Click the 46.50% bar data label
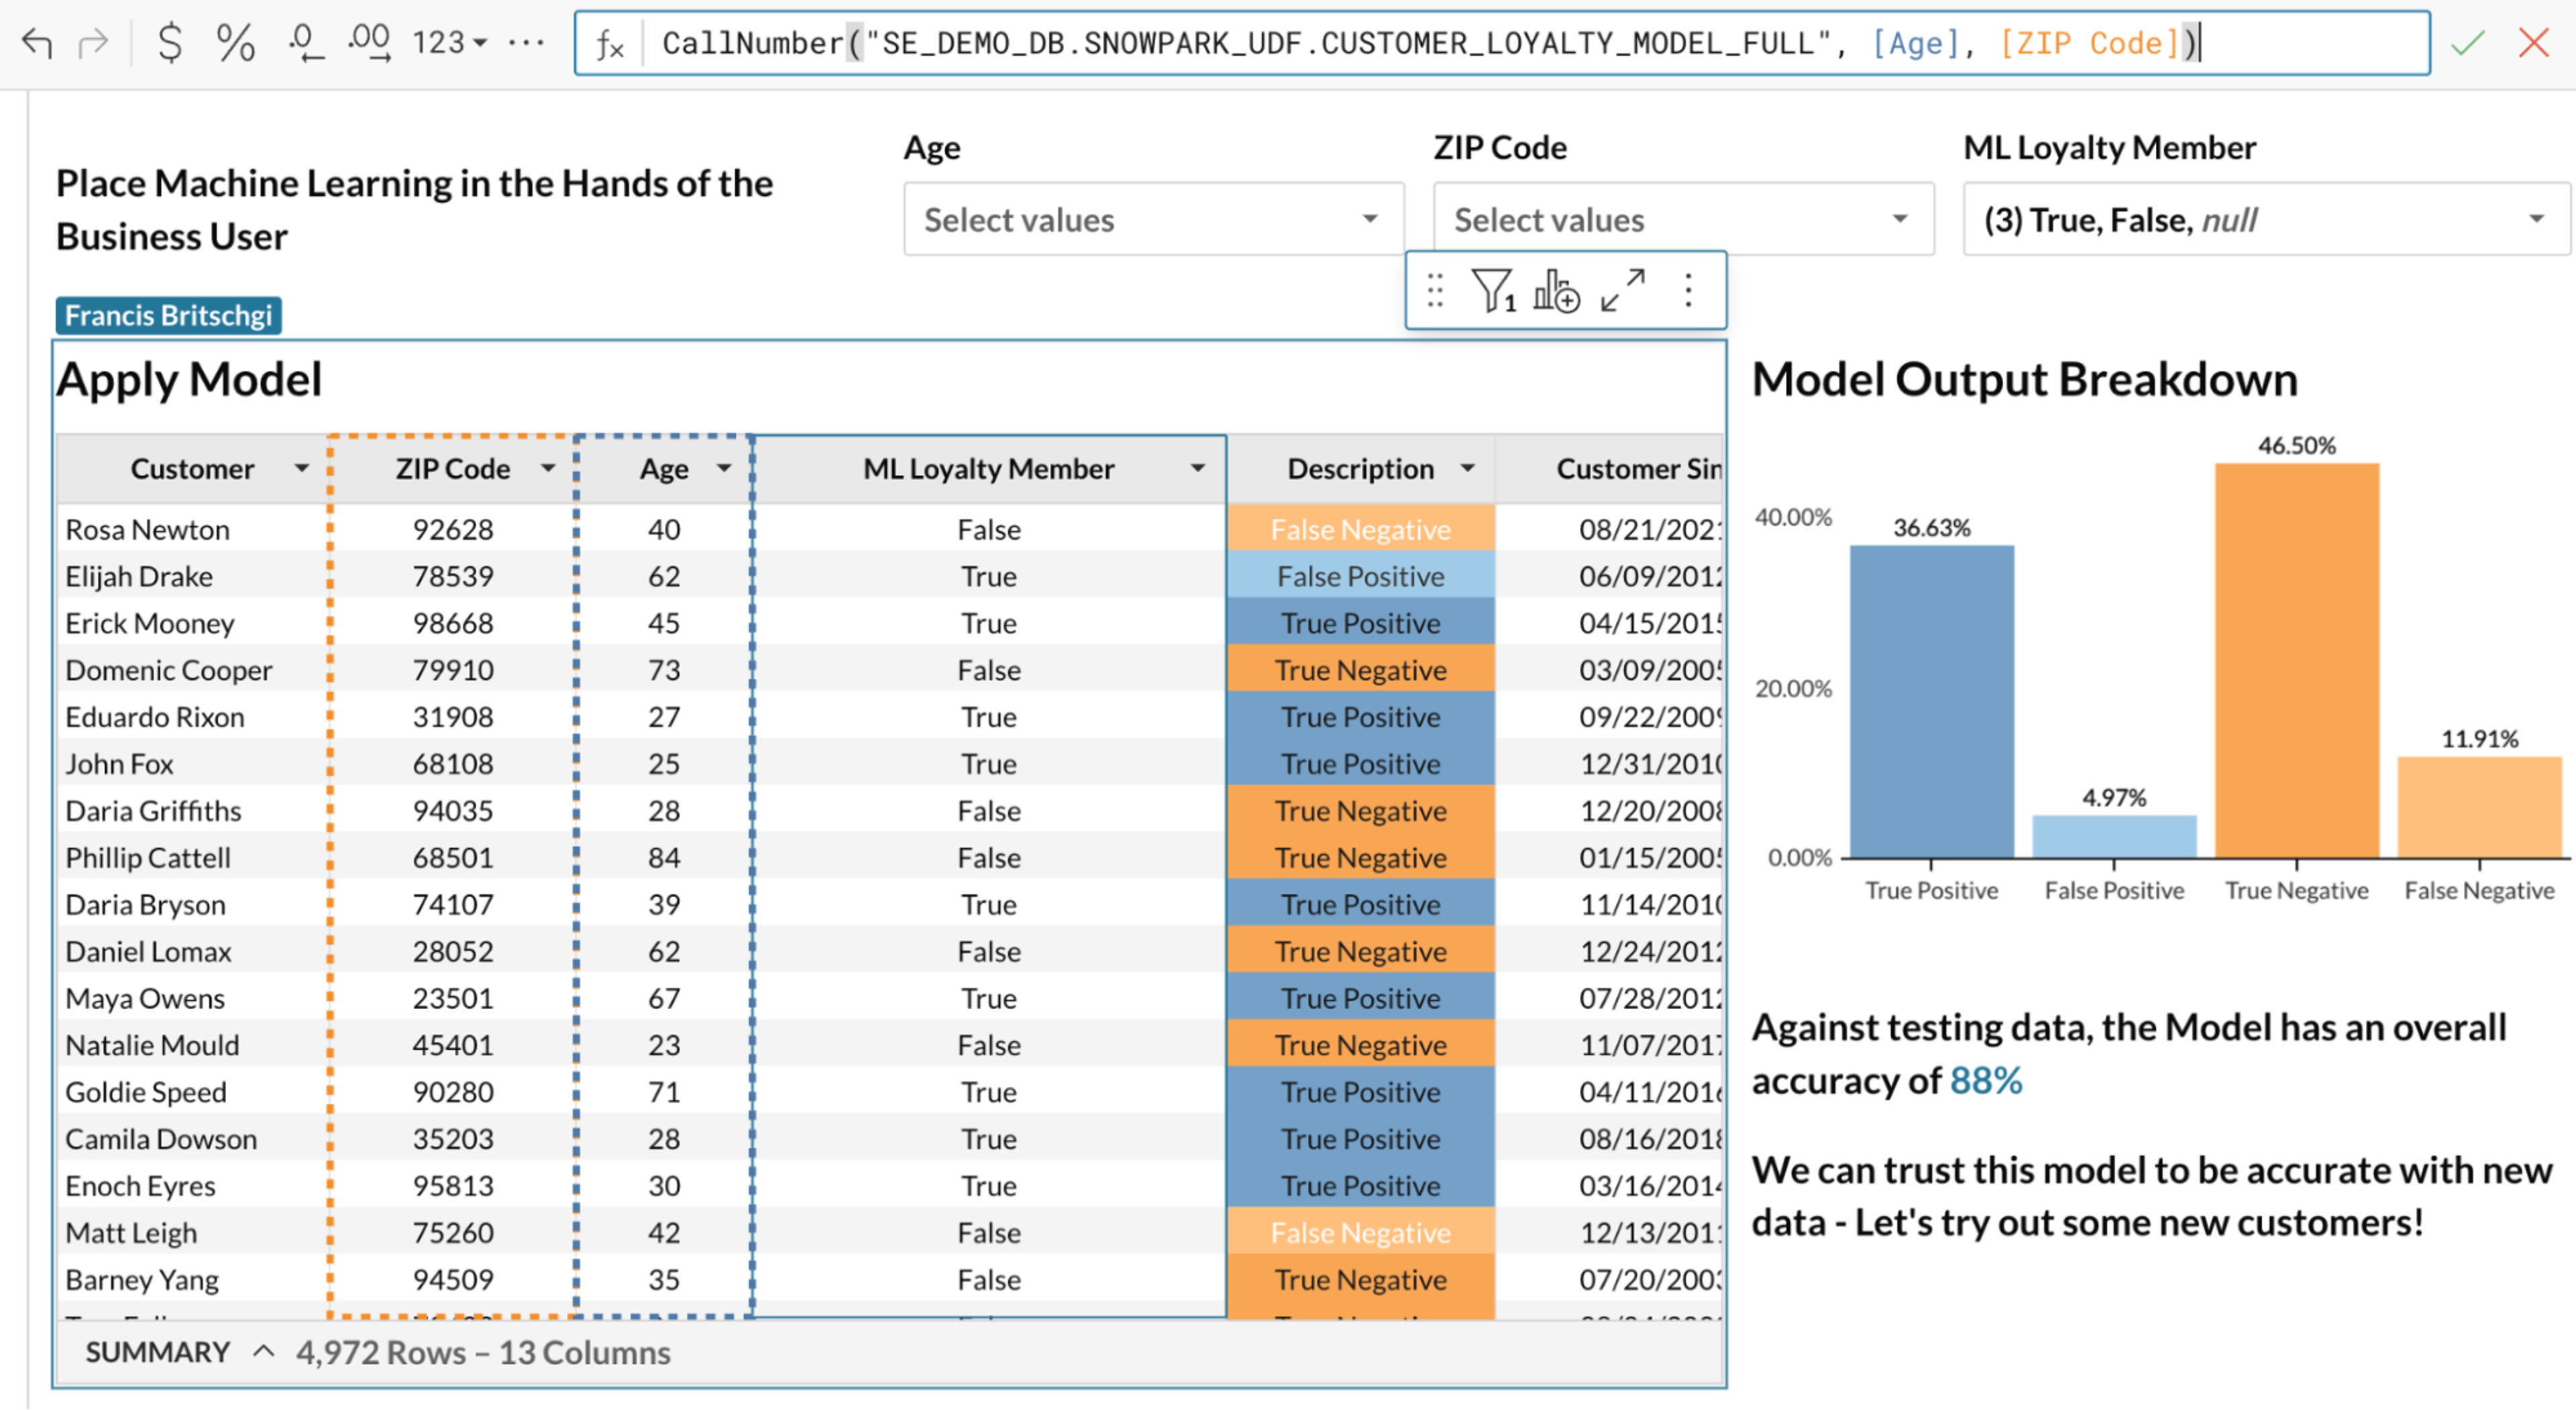 point(2297,446)
